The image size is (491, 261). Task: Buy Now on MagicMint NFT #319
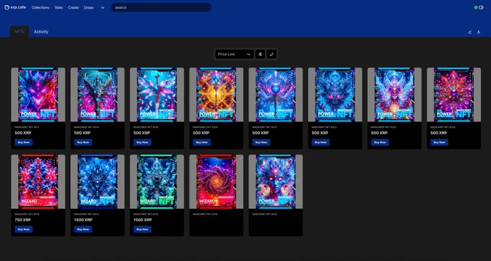click(142, 142)
